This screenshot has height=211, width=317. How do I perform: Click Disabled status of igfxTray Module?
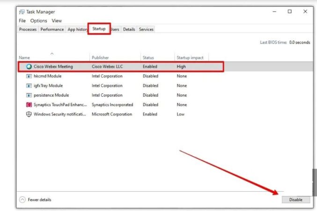150,86
